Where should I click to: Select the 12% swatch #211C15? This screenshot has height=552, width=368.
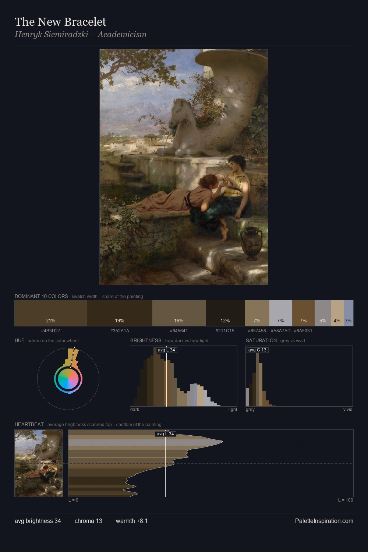point(225,313)
